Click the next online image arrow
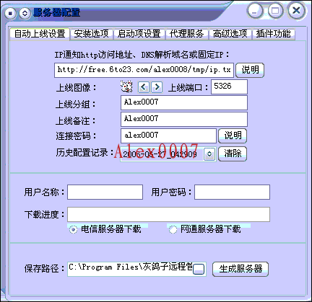This screenshot has height=302, width=312. pos(157,87)
